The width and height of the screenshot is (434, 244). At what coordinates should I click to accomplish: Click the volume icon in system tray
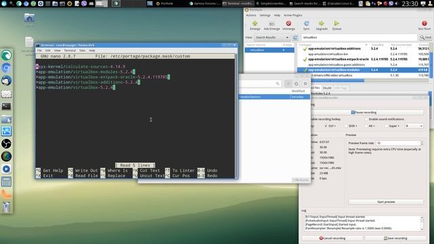pos(397,3)
